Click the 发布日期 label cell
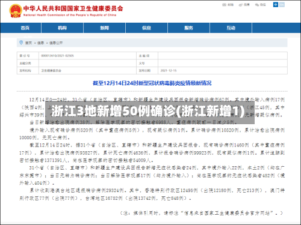Viewport: 301px width, 225px height. 147,71
